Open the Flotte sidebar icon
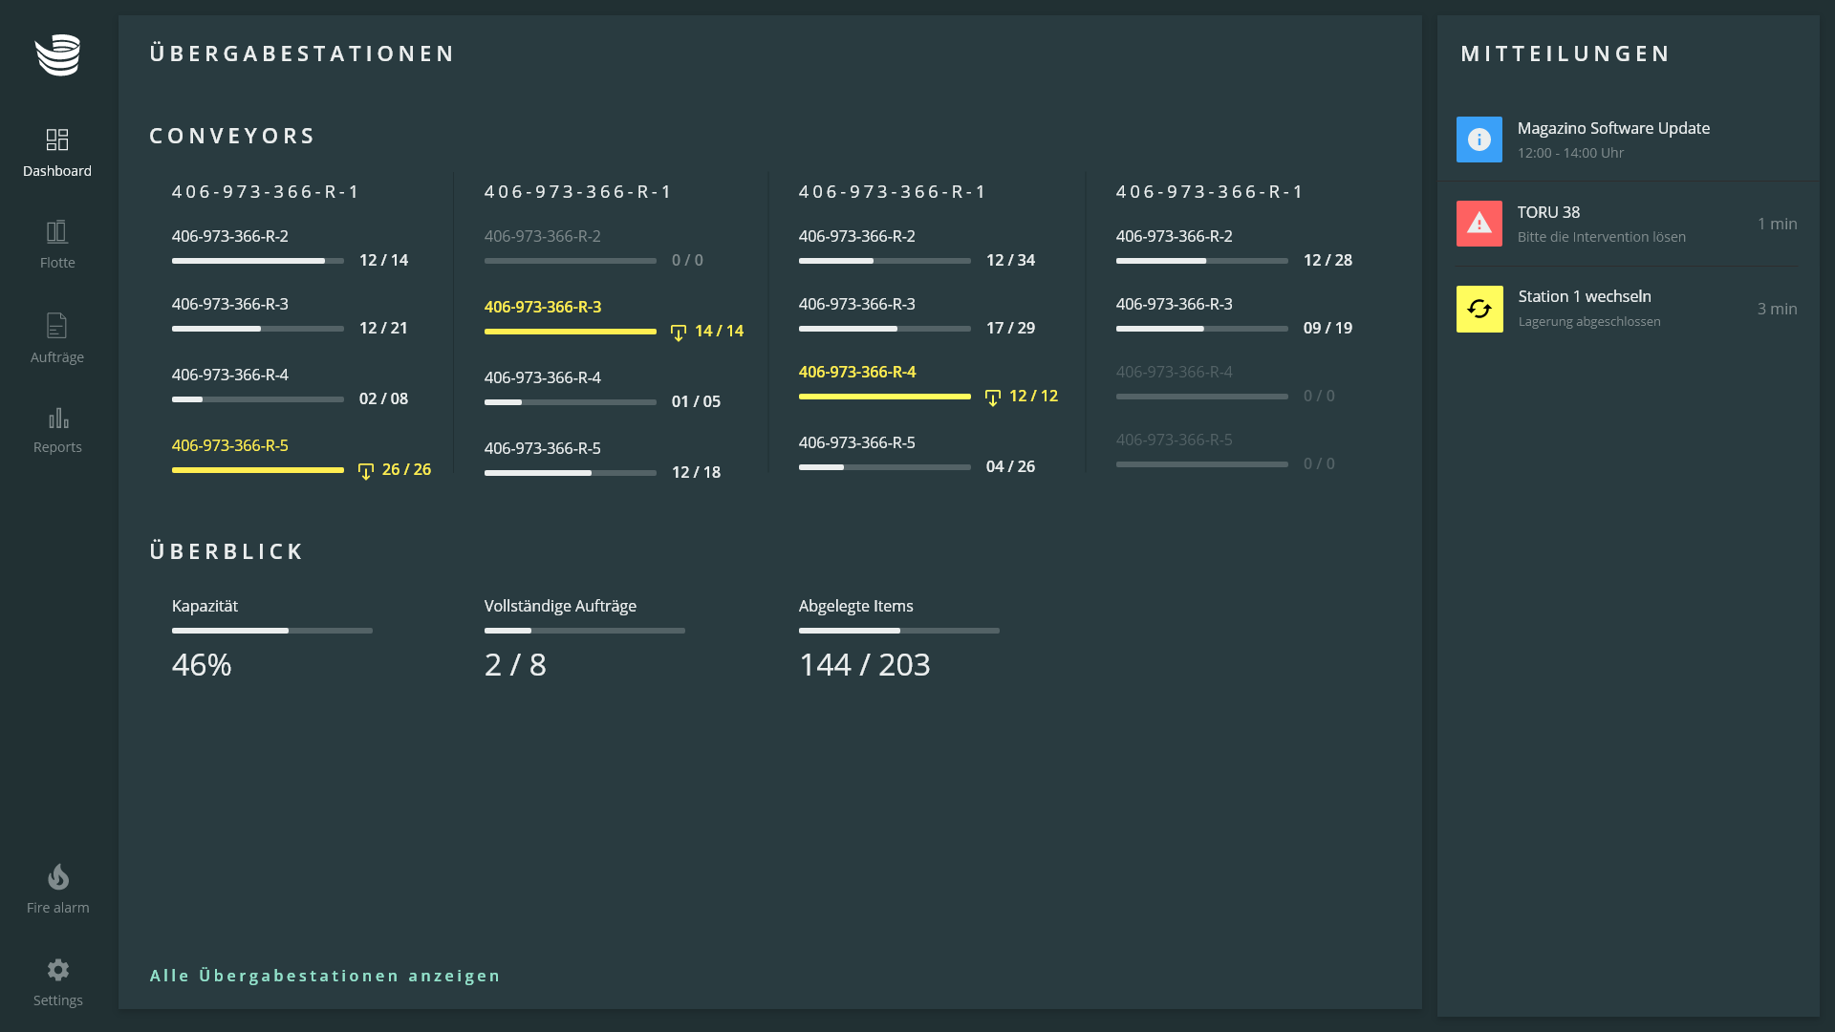1835x1032 pixels. 57,231
